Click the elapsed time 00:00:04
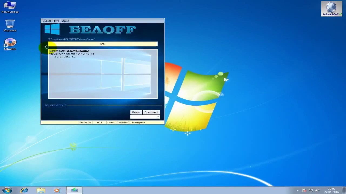The image size is (346, 194). [x=85, y=122]
